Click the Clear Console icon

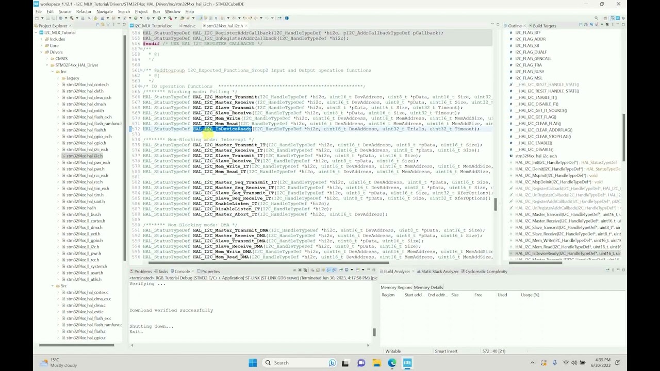(312, 269)
